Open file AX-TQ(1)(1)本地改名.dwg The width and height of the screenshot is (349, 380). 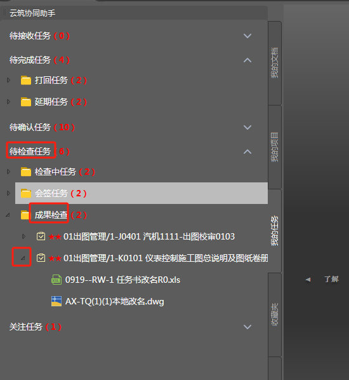tap(114, 301)
